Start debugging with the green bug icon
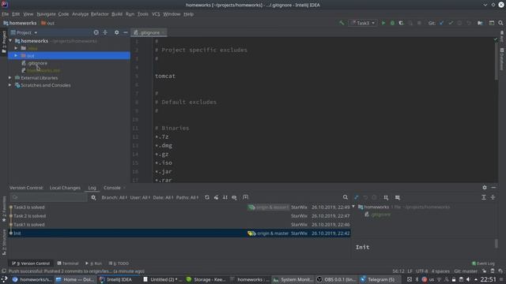The width and height of the screenshot is (506, 284). (392, 23)
